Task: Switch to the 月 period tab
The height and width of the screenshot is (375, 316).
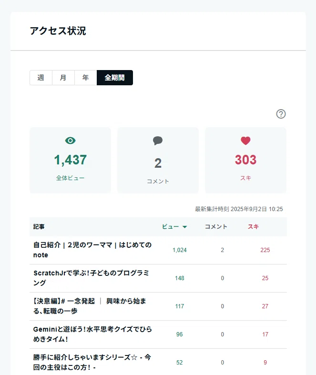Action: click(63, 78)
